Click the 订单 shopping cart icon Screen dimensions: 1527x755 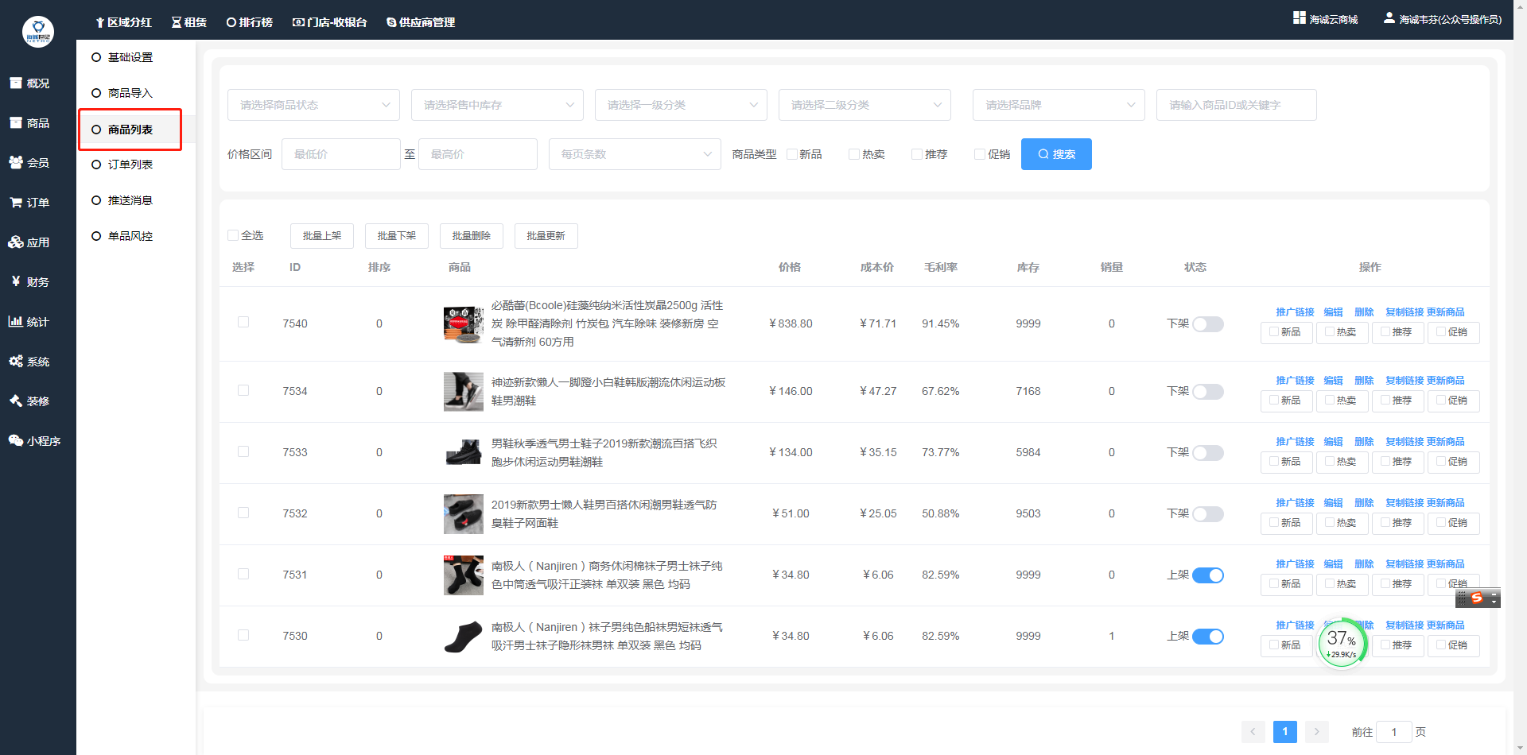tap(16, 203)
